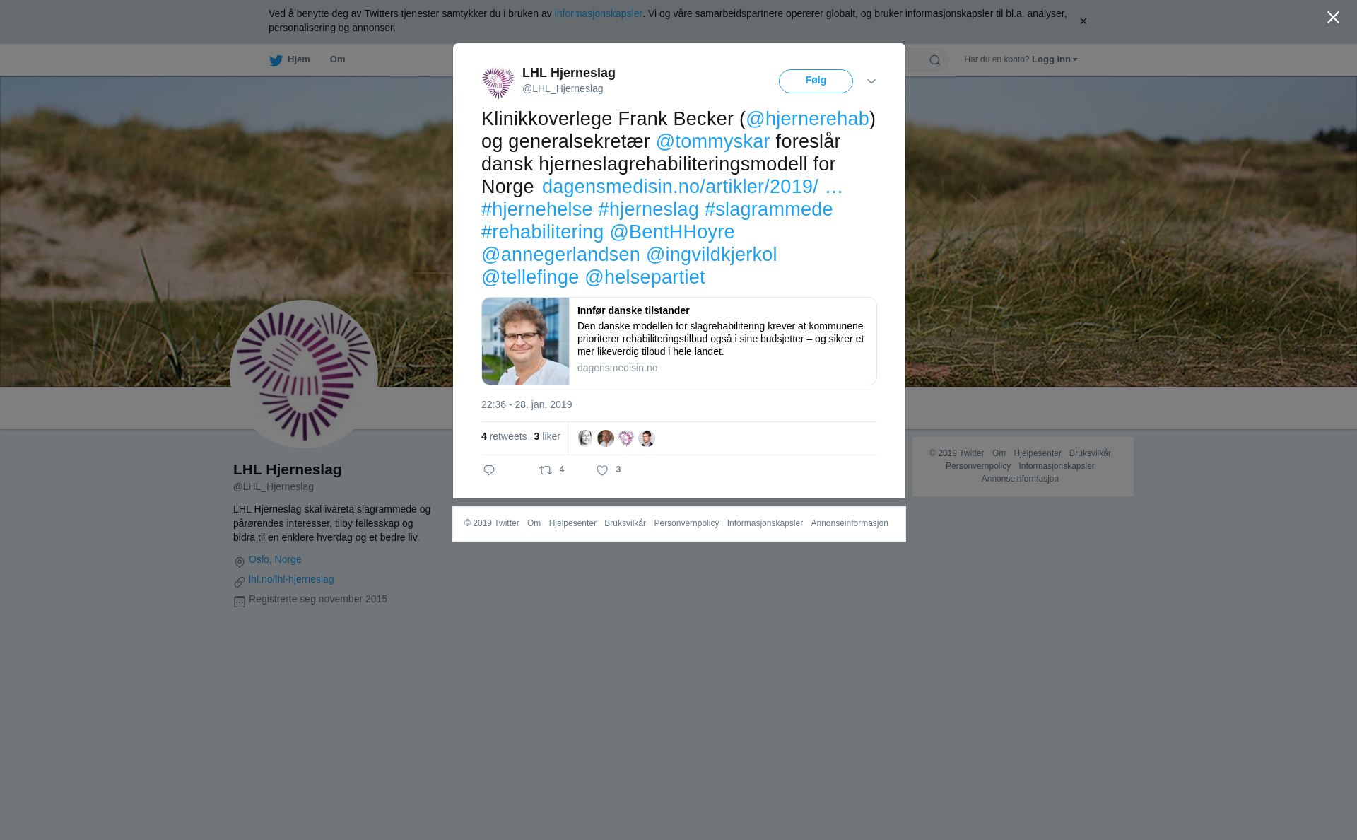The height and width of the screenshot is (840, 1357).
Task: Dismiss the cookie notice banner
Action: point(1083,21)
